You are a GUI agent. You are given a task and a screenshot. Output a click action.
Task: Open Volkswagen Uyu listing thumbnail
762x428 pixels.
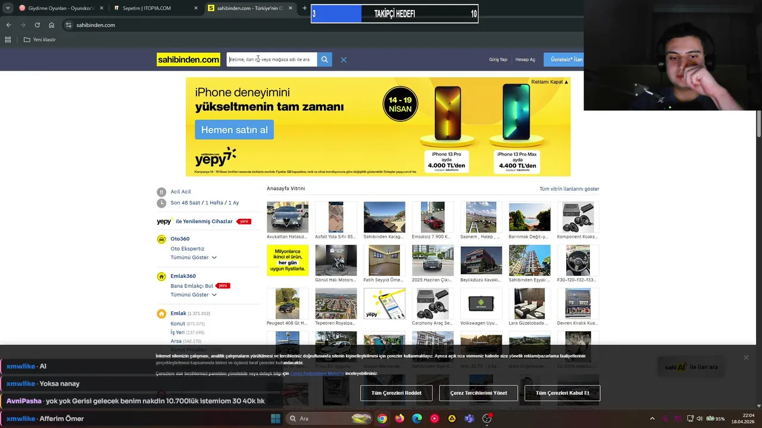click(x=481, y=304)
